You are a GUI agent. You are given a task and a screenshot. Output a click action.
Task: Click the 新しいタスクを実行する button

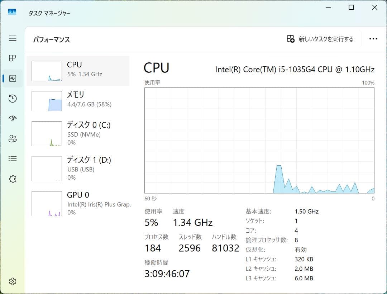click(x=322, y=39)
